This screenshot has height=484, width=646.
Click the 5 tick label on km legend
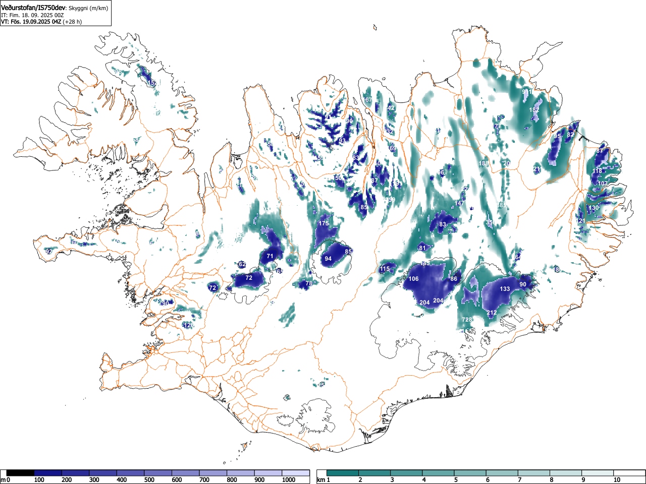pos(455,480)
